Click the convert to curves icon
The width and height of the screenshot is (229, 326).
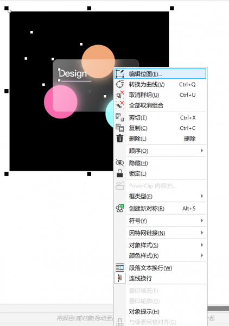tap(120, 84)
